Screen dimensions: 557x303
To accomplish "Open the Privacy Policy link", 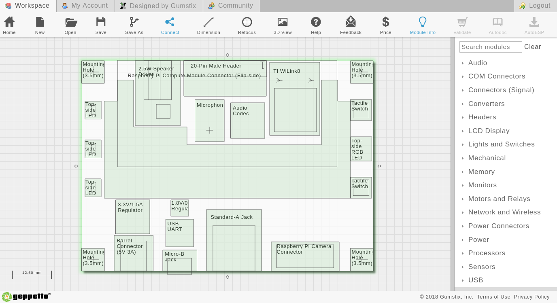I will tap(532, 297).
